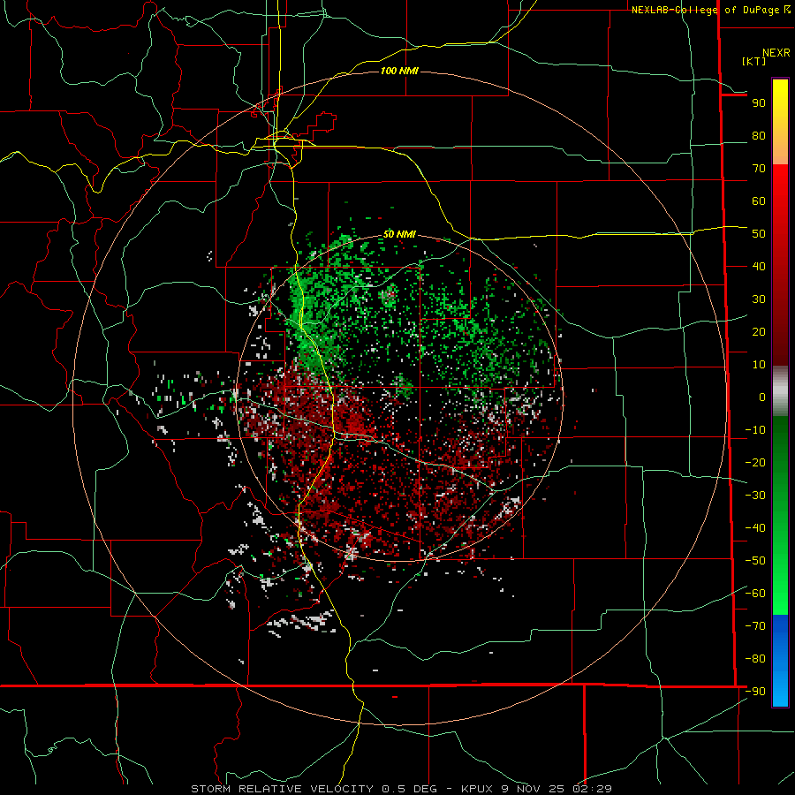Click the 02:29 time in the caption
The height and width of the screenshot is (795, 795).
[592, 789]
